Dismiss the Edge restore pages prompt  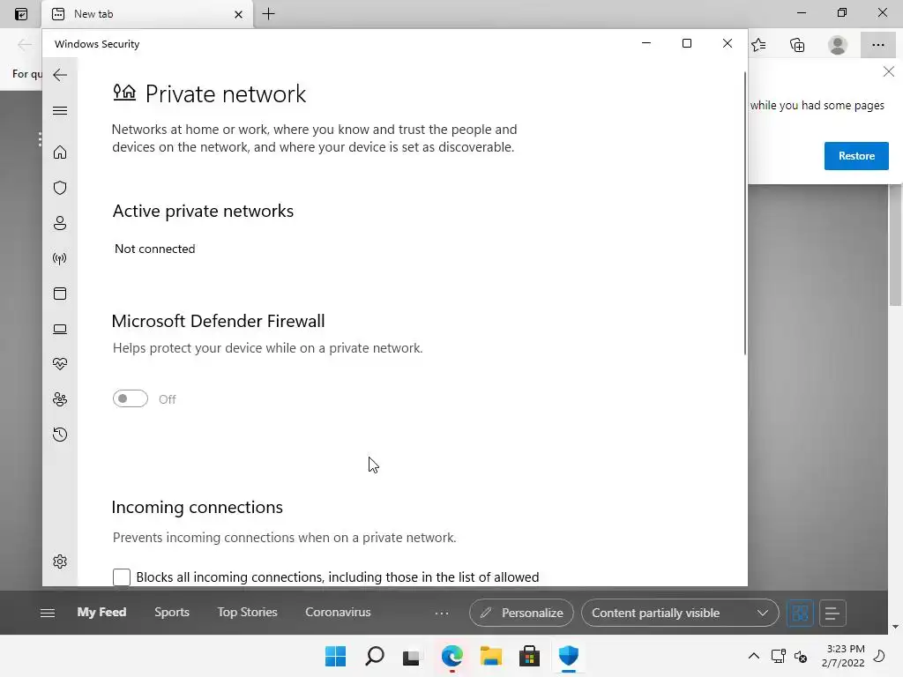pyautogui.click(x=889, y=71)
